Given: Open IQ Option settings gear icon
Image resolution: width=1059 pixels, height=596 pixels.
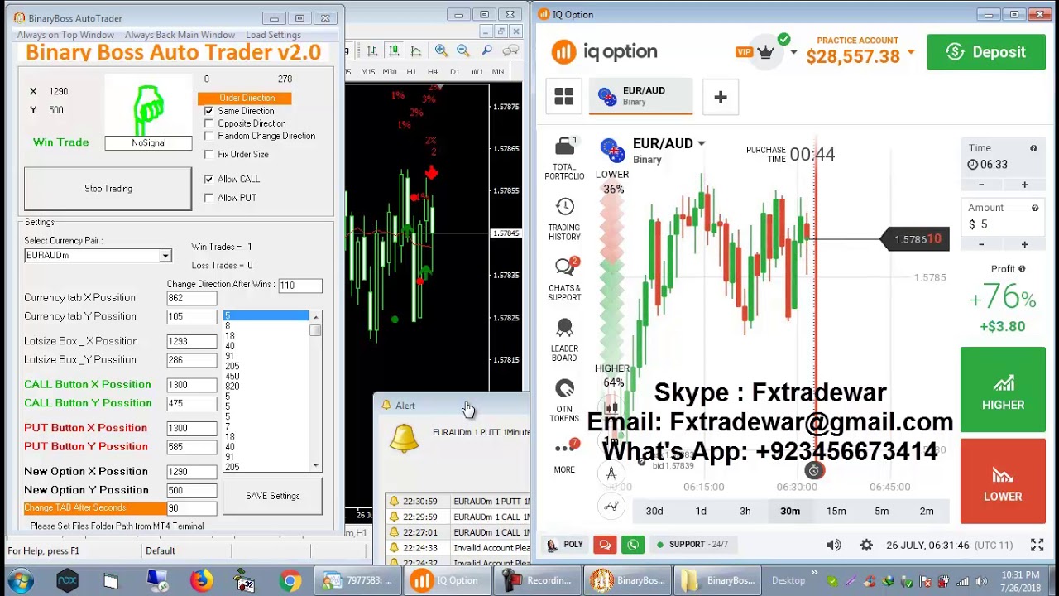Looking at the screenshot, I should [866, 545].
